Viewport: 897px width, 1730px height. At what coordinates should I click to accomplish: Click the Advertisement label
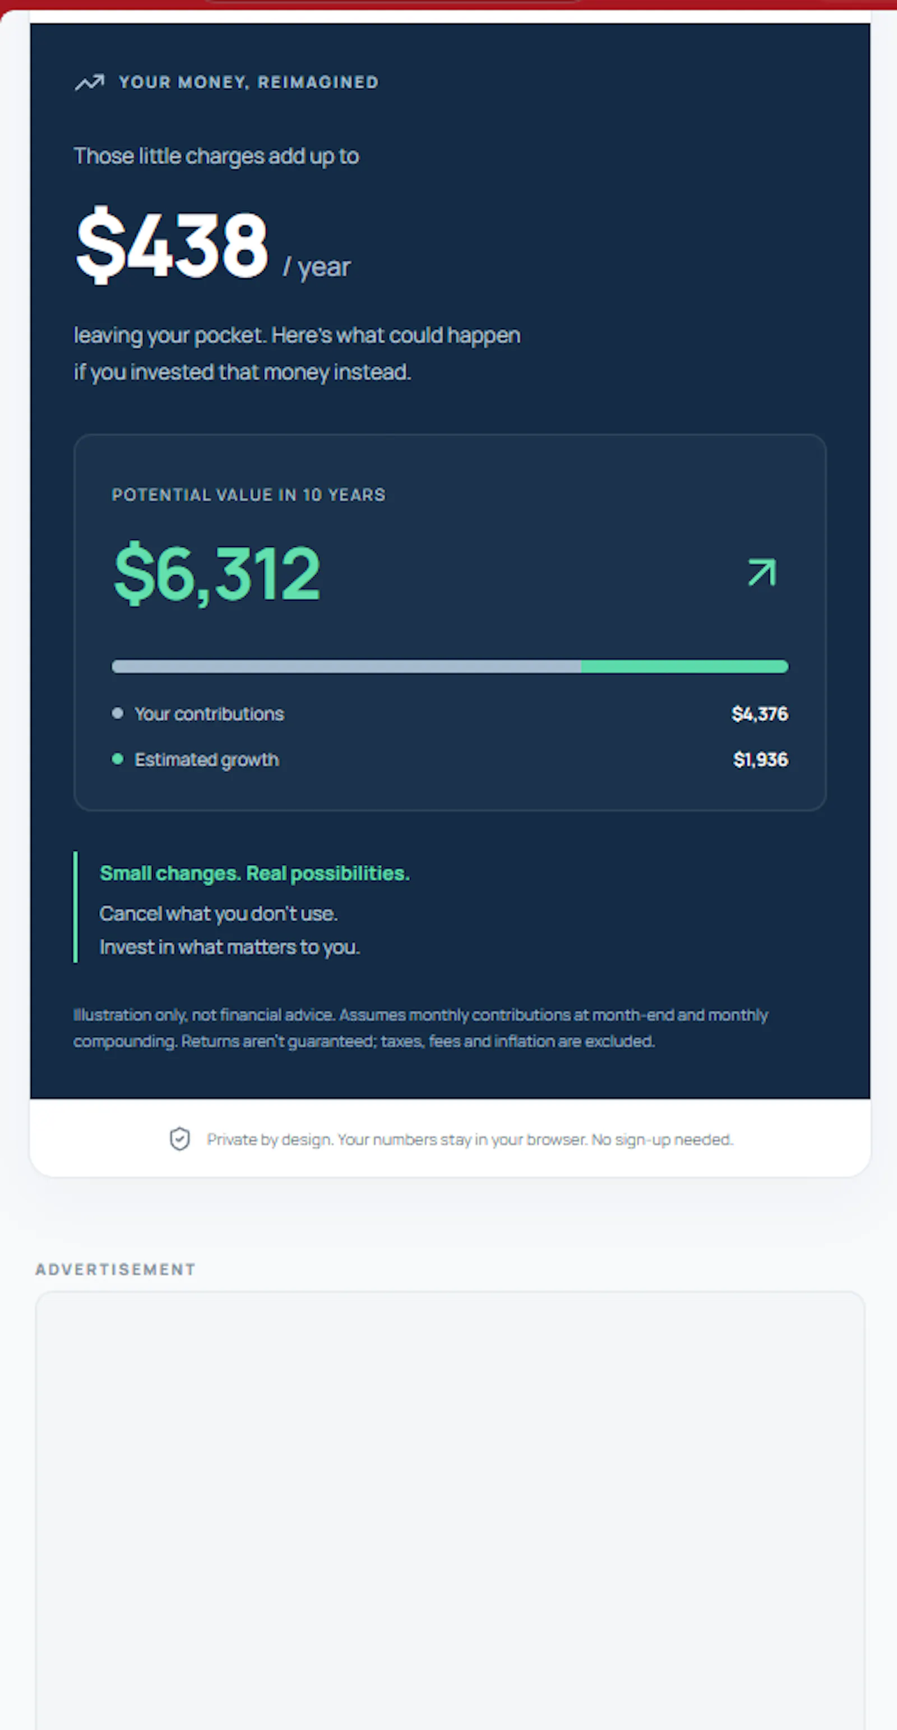click(x=115, y=1269)
